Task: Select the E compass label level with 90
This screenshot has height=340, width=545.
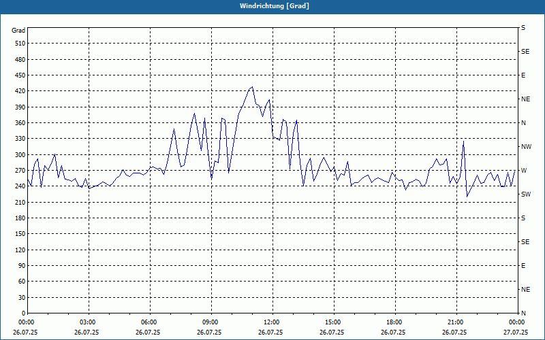Action: (523, 266)
